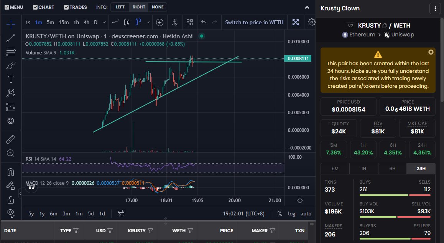Filter trades by WETH amount

point(190,231)
